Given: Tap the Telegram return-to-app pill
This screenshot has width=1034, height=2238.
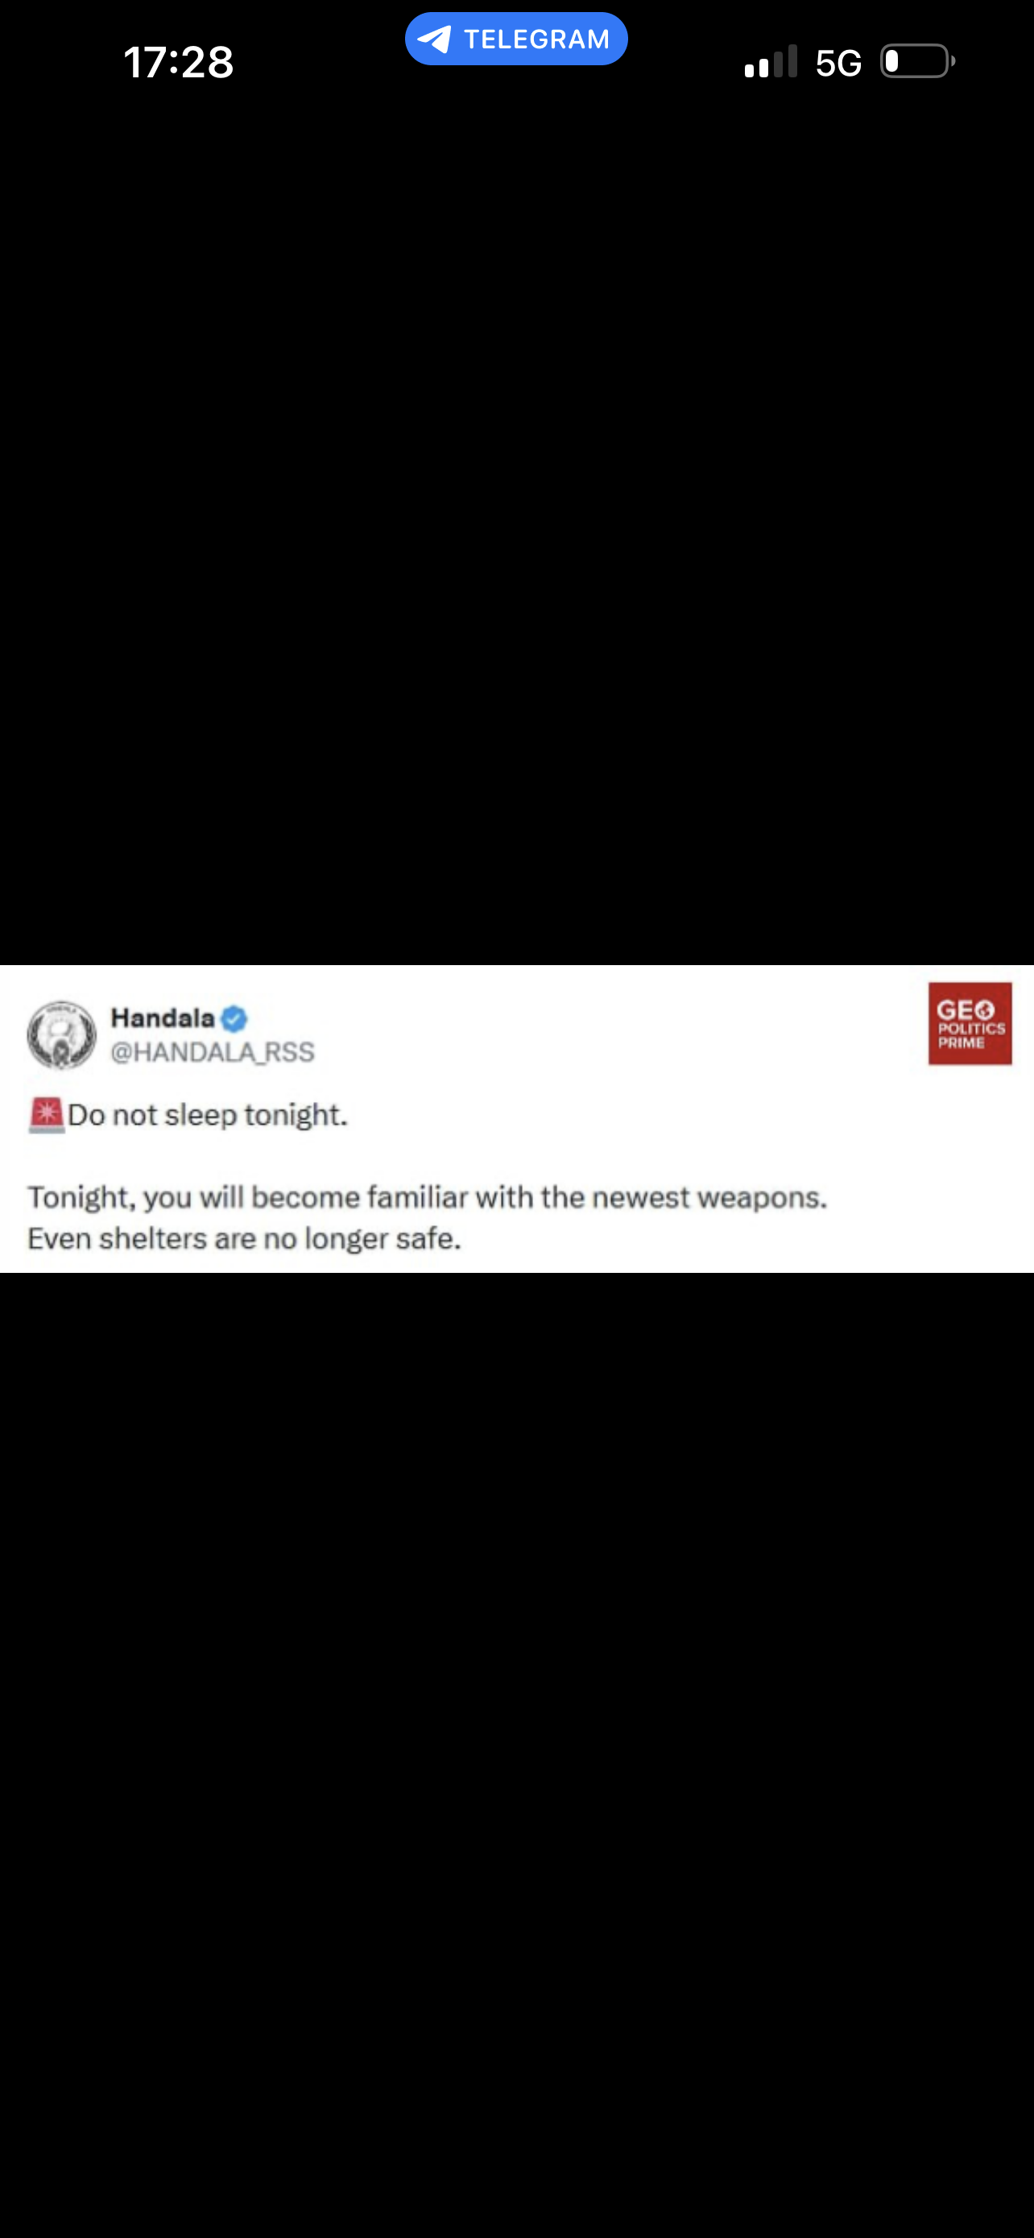Looking at the screenshot, I should (x=515, y=39).
